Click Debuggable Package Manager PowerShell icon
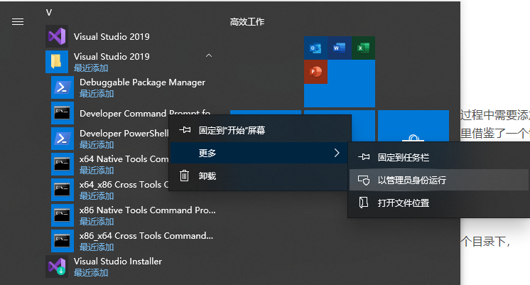Image resolution: width=530 pixels, height=285 pixels. (x=63, y=87)
